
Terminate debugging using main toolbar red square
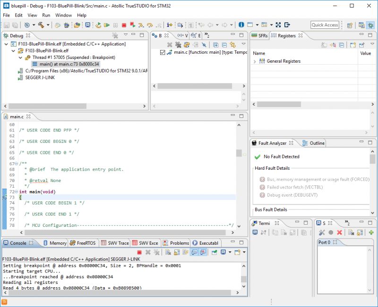click(x=124, y=25)
